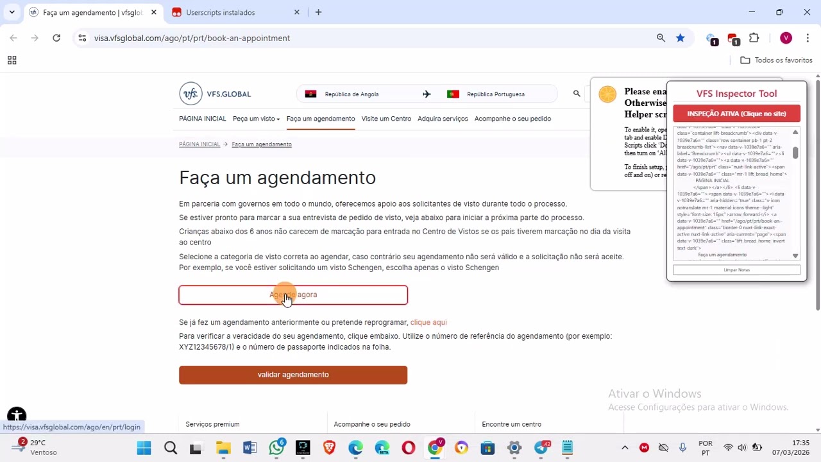Open Notepad from the taskbar

[x=567, y=448]
